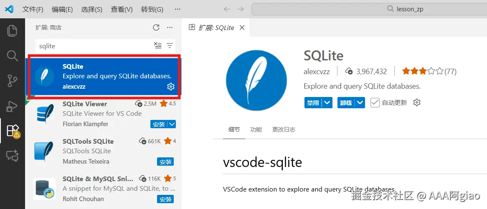
Task: Open extension search filter options
Action: (170, 46)
